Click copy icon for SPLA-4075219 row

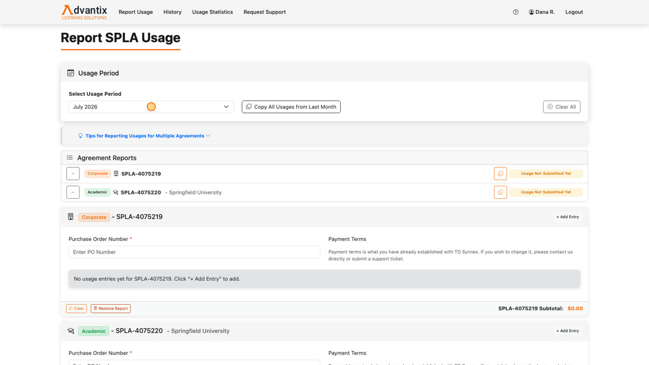(x=500, y=173)
